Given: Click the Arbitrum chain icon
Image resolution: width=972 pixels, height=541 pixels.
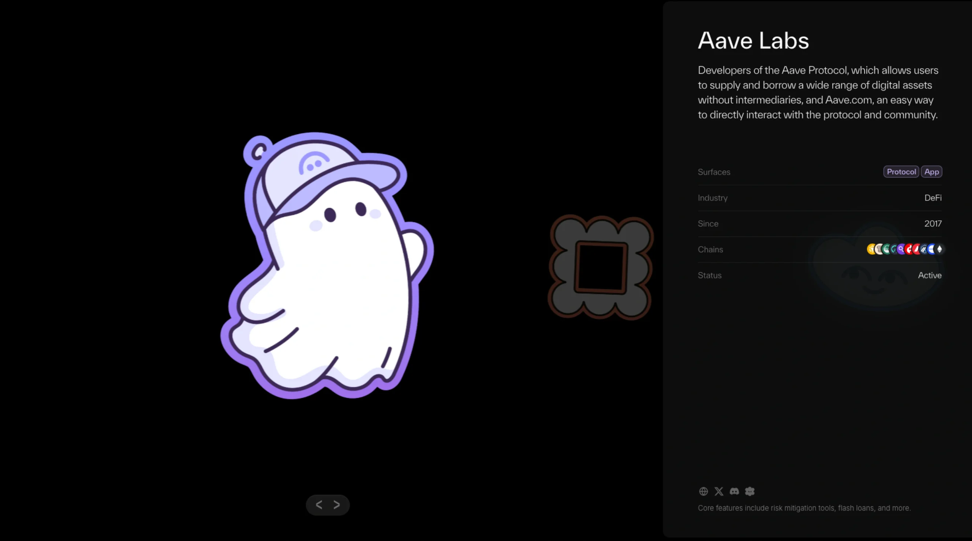Looking at the screenshot, I should pos(923,249).
